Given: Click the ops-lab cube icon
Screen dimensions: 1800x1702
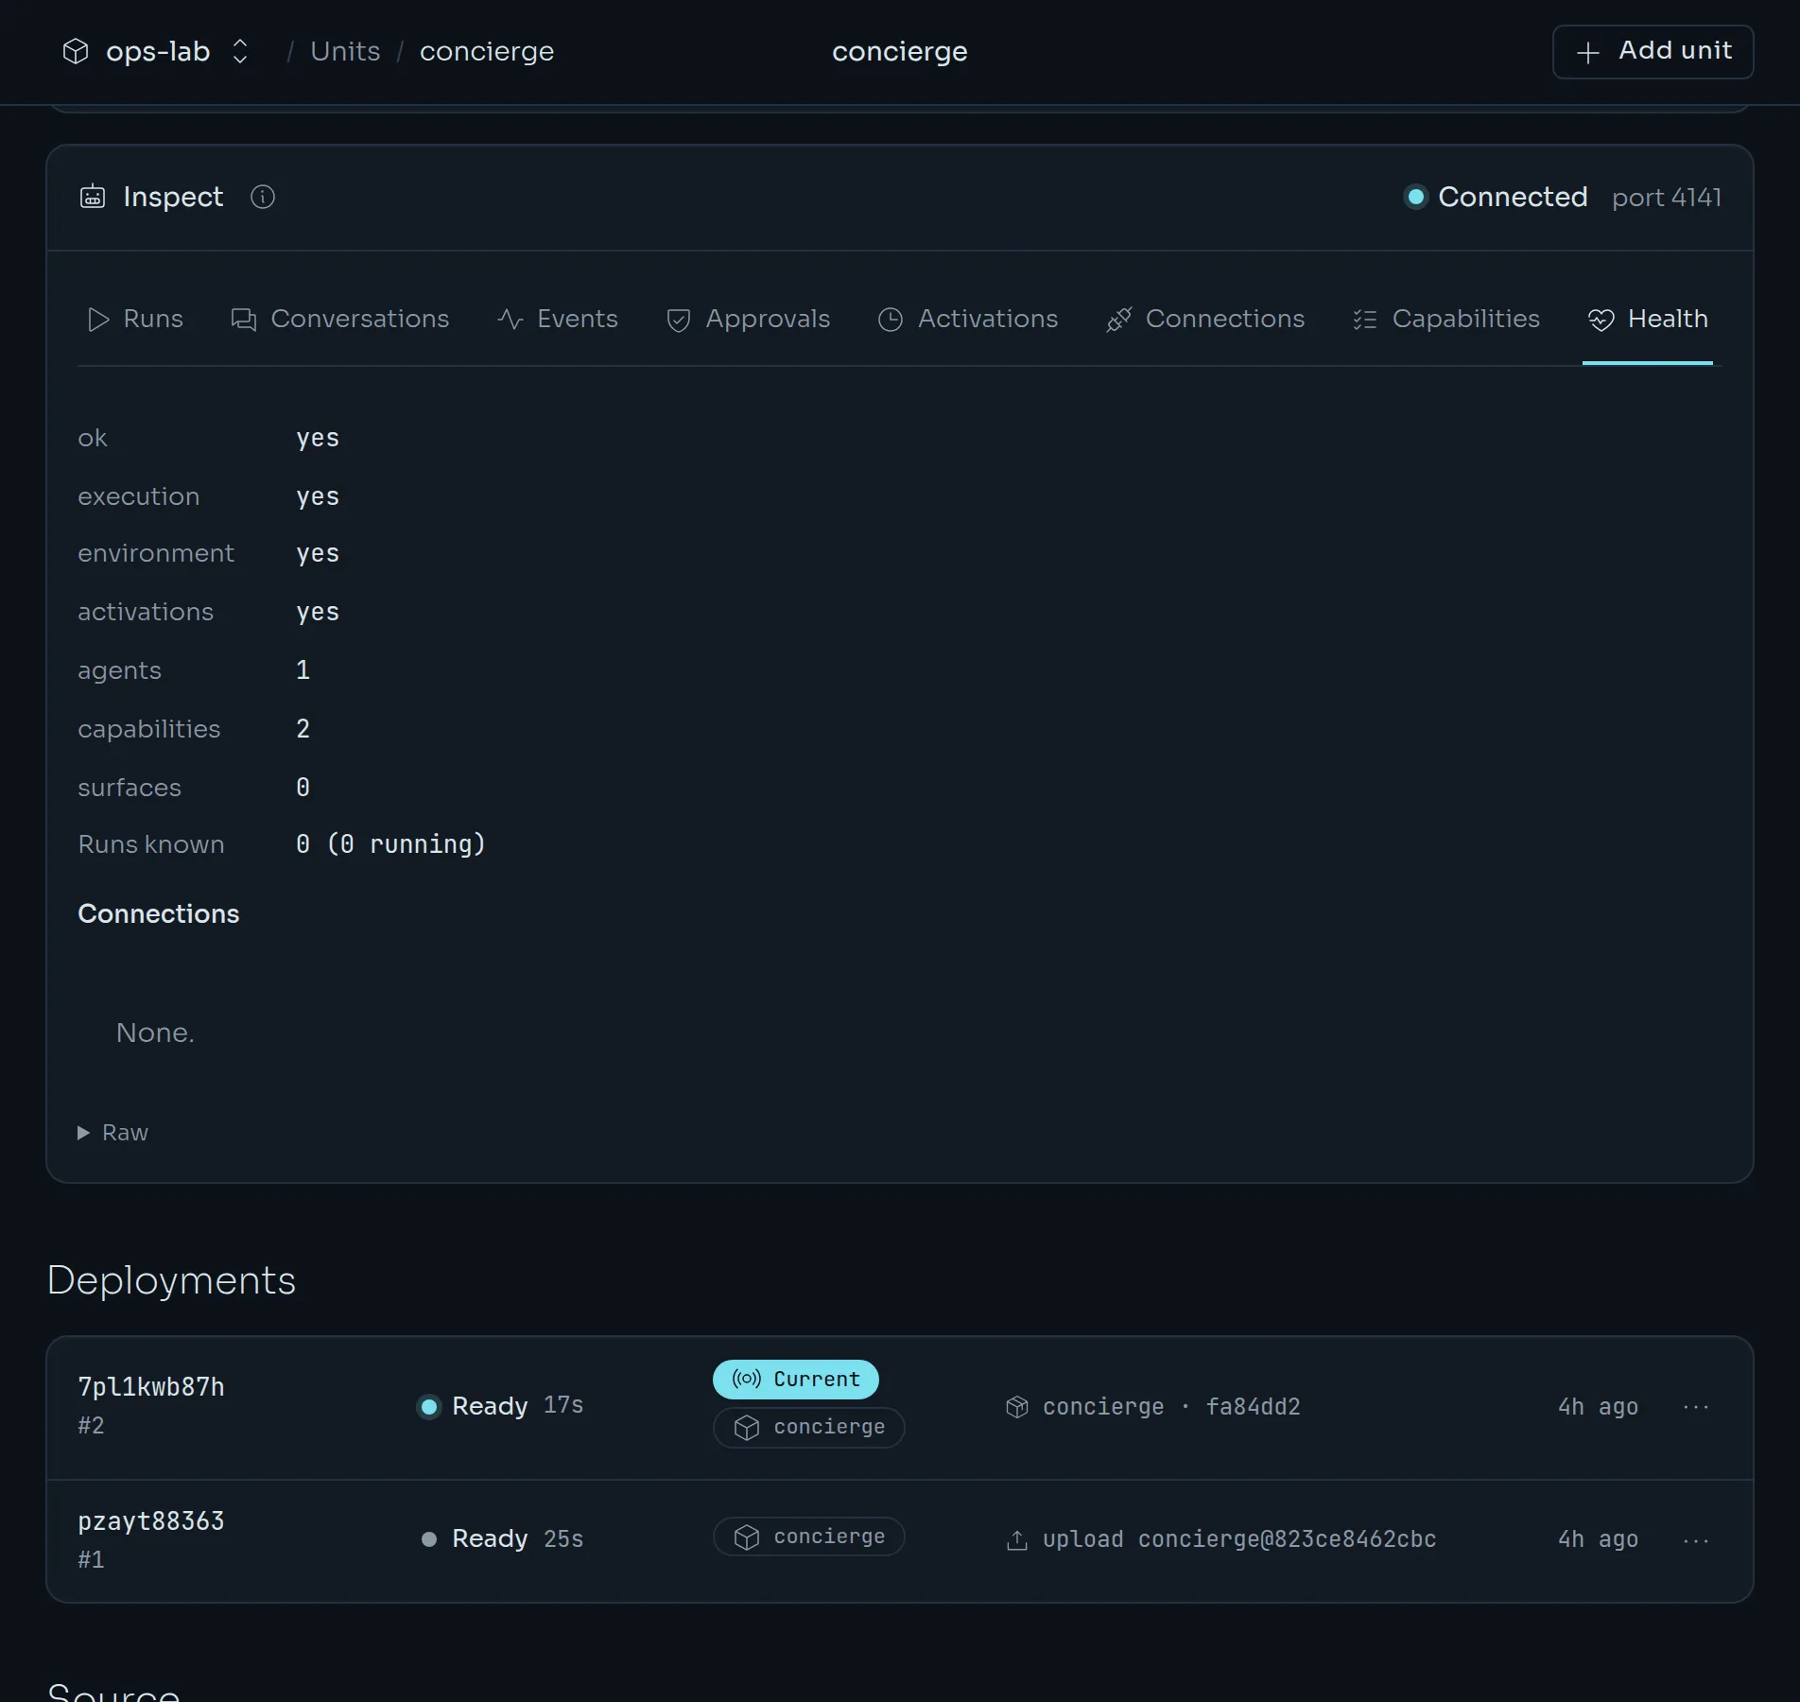Looking at the screenshot, I should 76,51.
